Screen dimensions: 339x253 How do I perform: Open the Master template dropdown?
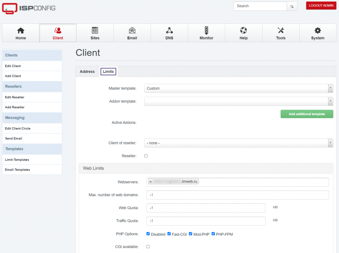coord(239,88)
